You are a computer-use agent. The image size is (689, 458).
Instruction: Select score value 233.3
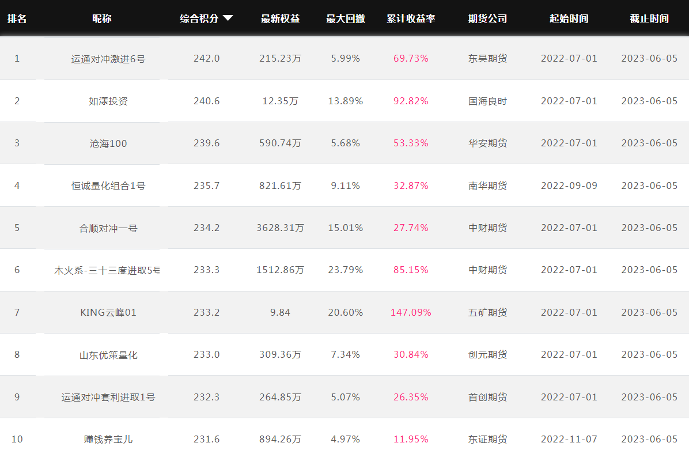[x=206, y=270]
